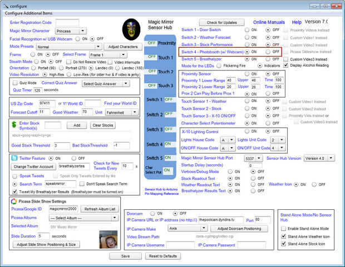This screenshot has height=267, width=345.
Task: Click Reset to Defaults button
Action: (163, 256)
